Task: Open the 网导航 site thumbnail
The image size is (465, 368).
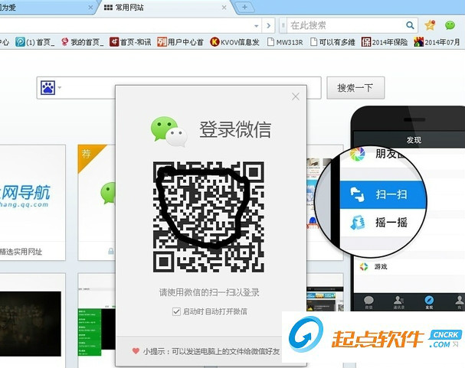Action: (32, 194)
